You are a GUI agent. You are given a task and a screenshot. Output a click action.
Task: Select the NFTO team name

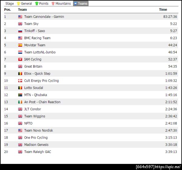coord(28,123)
